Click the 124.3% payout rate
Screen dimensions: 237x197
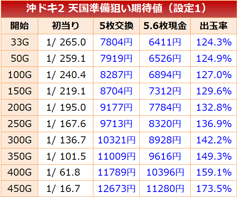(214, 42)
